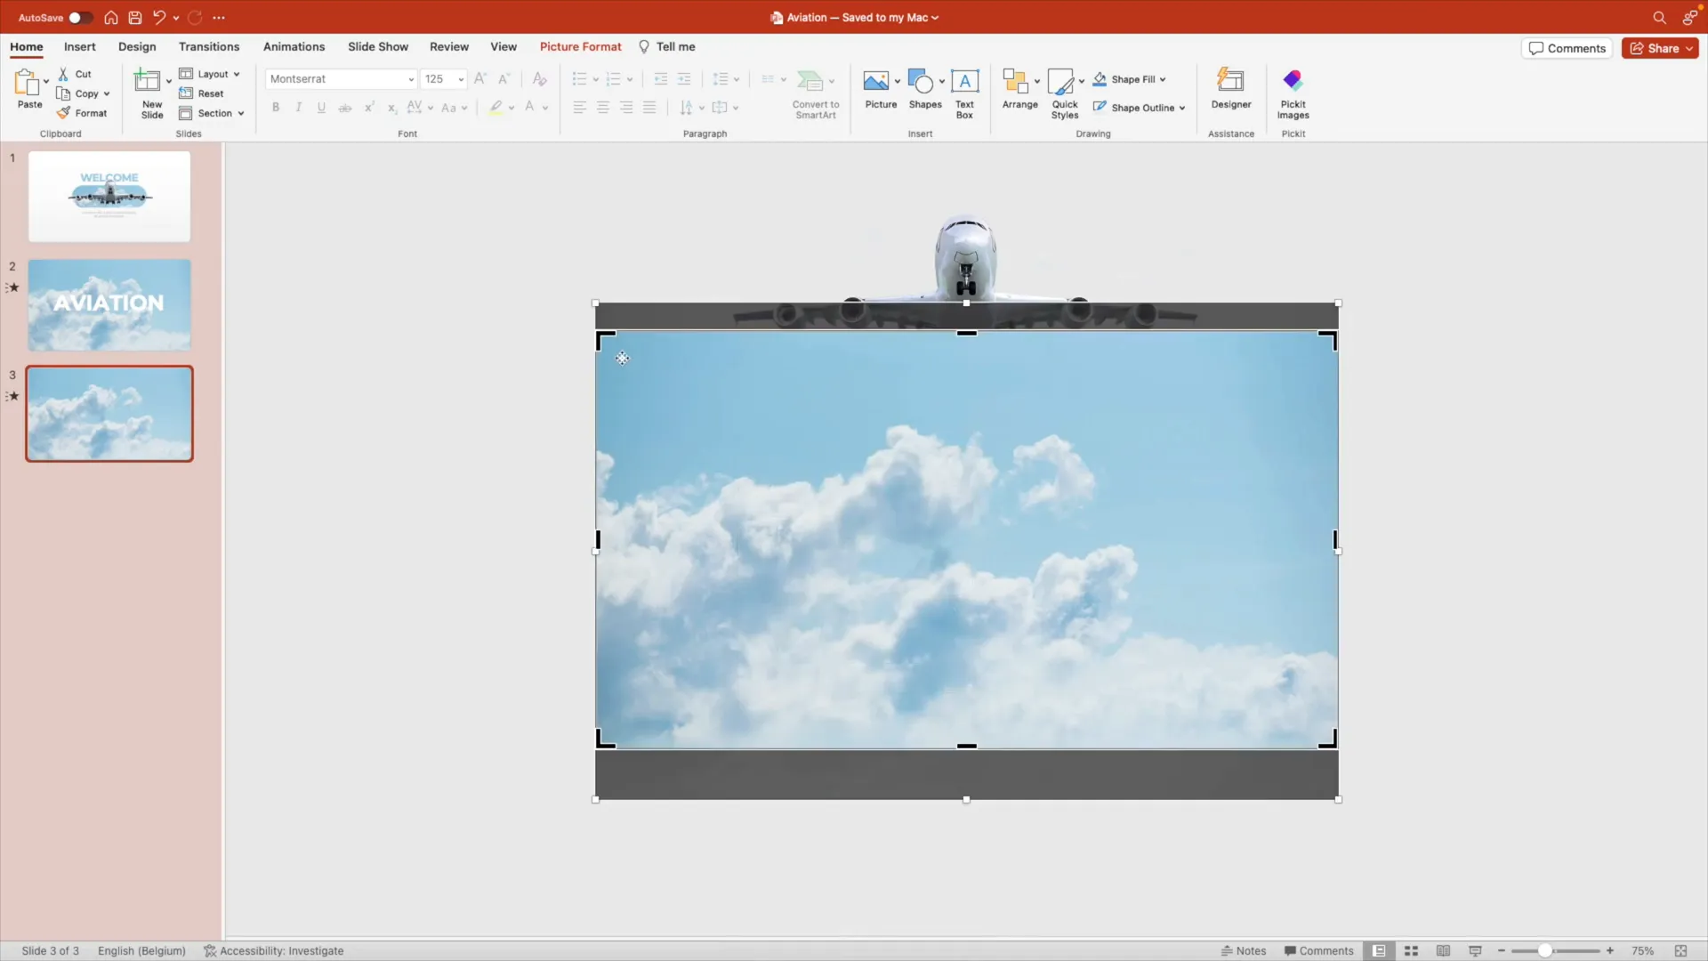1708x961 pixels.
Task: Open the Home ribbon tab
Action: tap(27, 46)
